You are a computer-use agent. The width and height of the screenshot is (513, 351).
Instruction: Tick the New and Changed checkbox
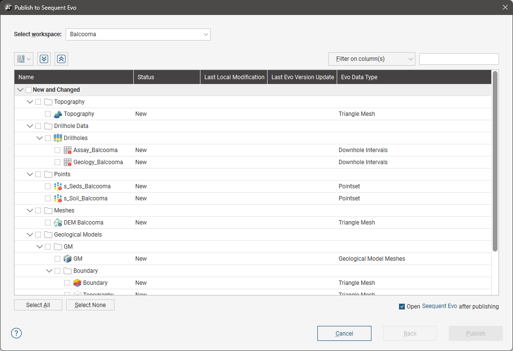(x=28, y=90)
